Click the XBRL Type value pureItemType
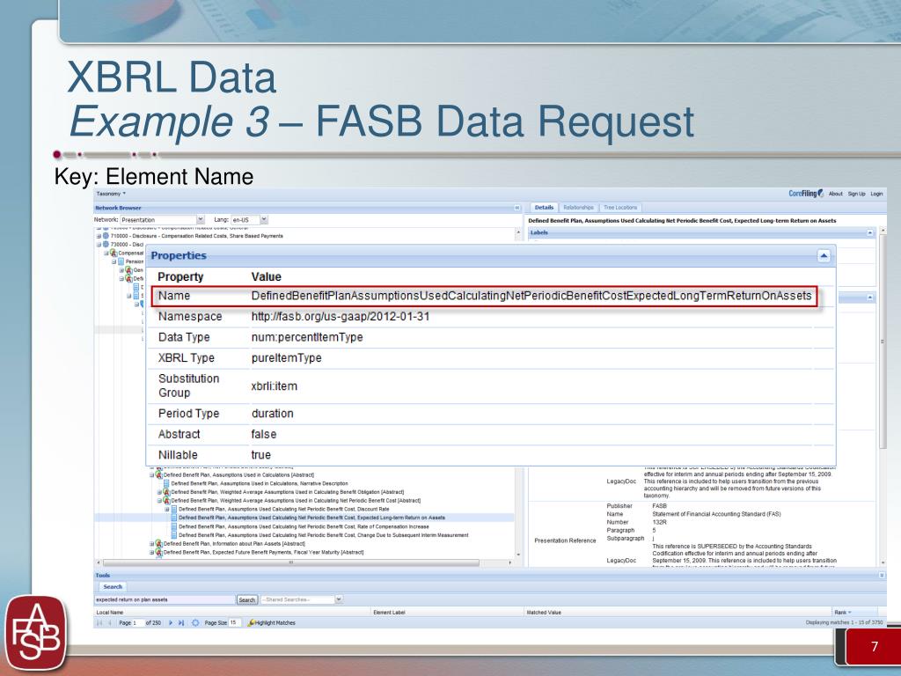901x676 pixels. [x=286, y=358]
